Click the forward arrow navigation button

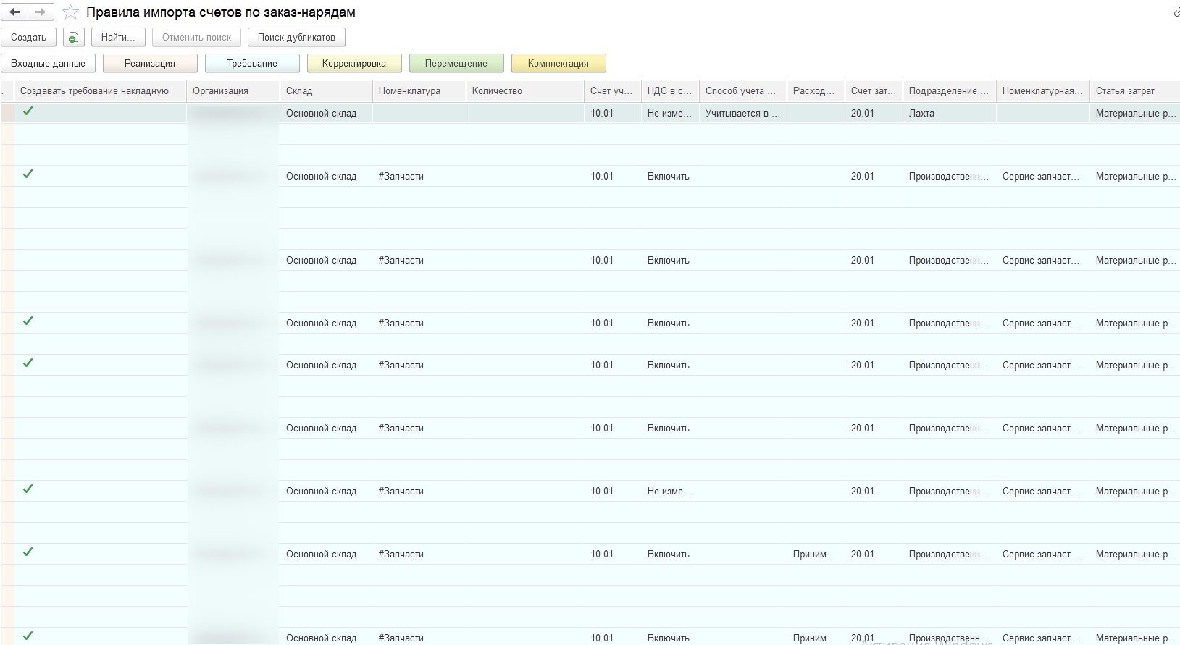tap(41, 12)
